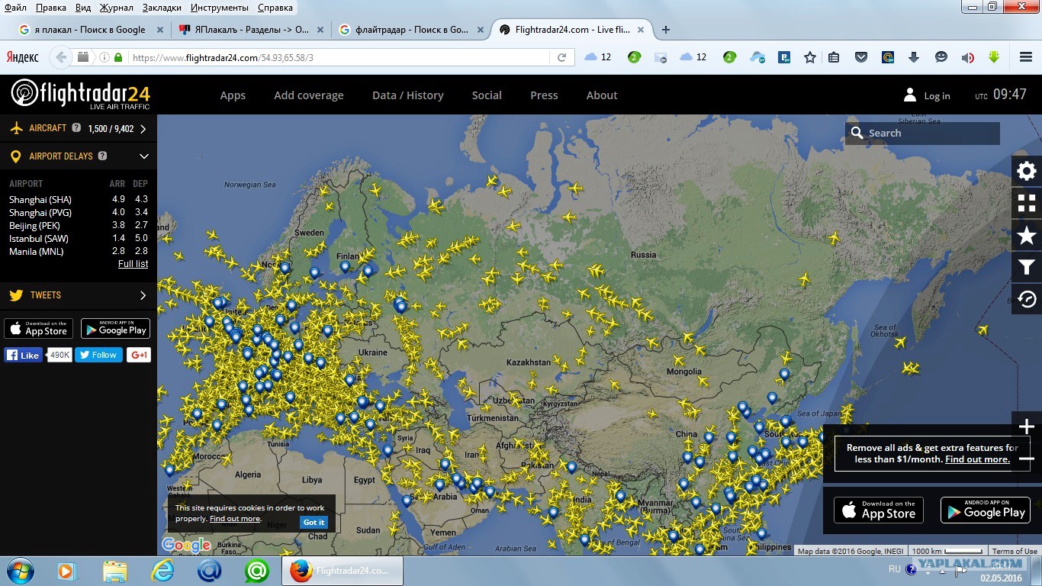Click the sidebar Google Play badge
This screenshot has height=586, width=1042.
coord(115,329)
